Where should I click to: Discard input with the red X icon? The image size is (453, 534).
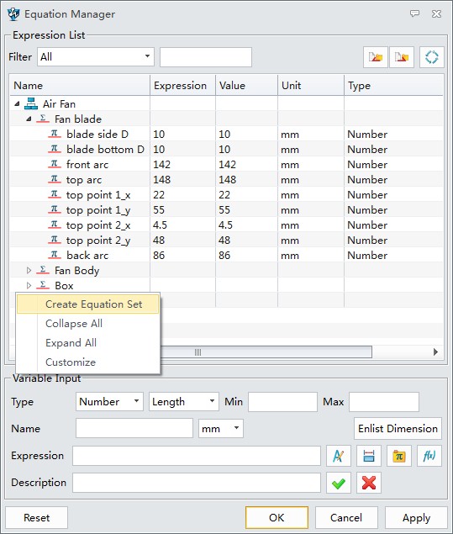(x=369, y=483)
